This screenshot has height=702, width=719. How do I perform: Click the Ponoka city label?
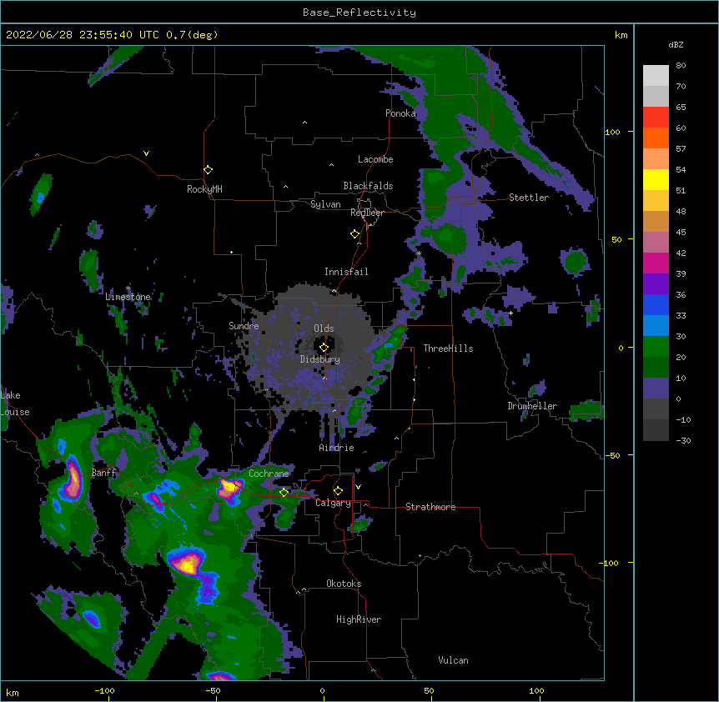(x=400, y=113)
